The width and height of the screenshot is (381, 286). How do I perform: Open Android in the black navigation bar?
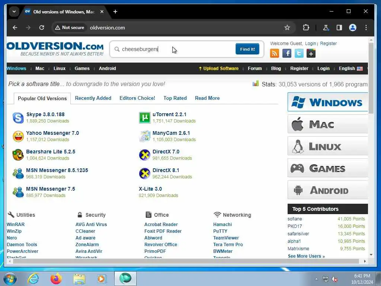(108, 69)
